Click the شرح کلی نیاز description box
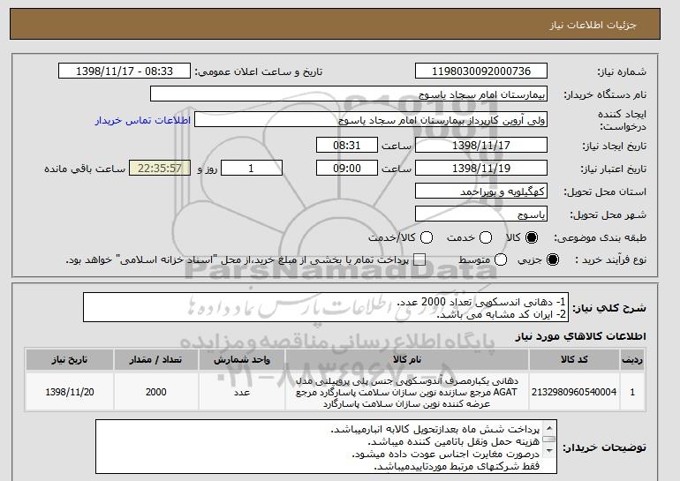This screenshot has height=481, width=680. 326,308
